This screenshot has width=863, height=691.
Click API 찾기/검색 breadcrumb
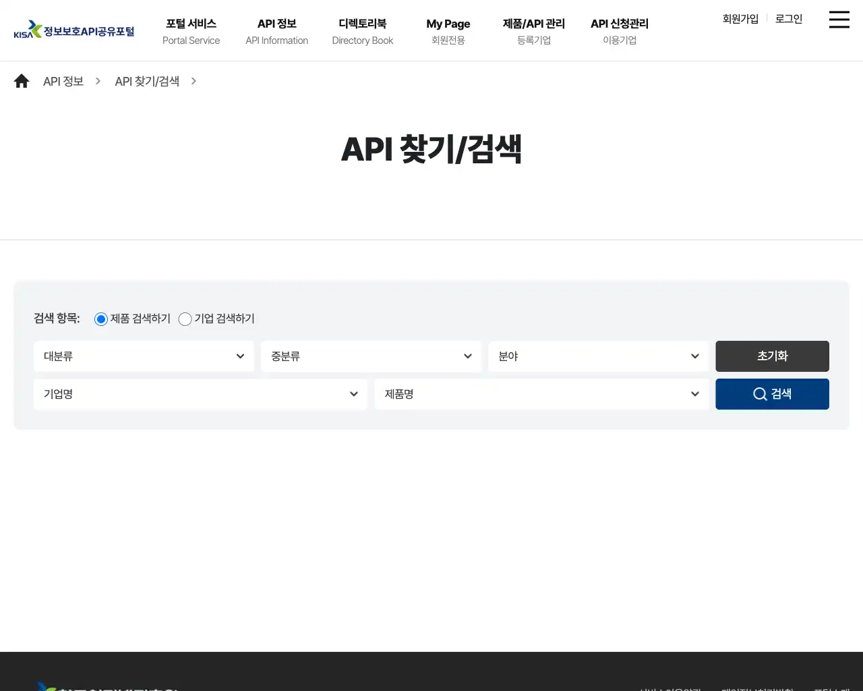click(147, 82)
